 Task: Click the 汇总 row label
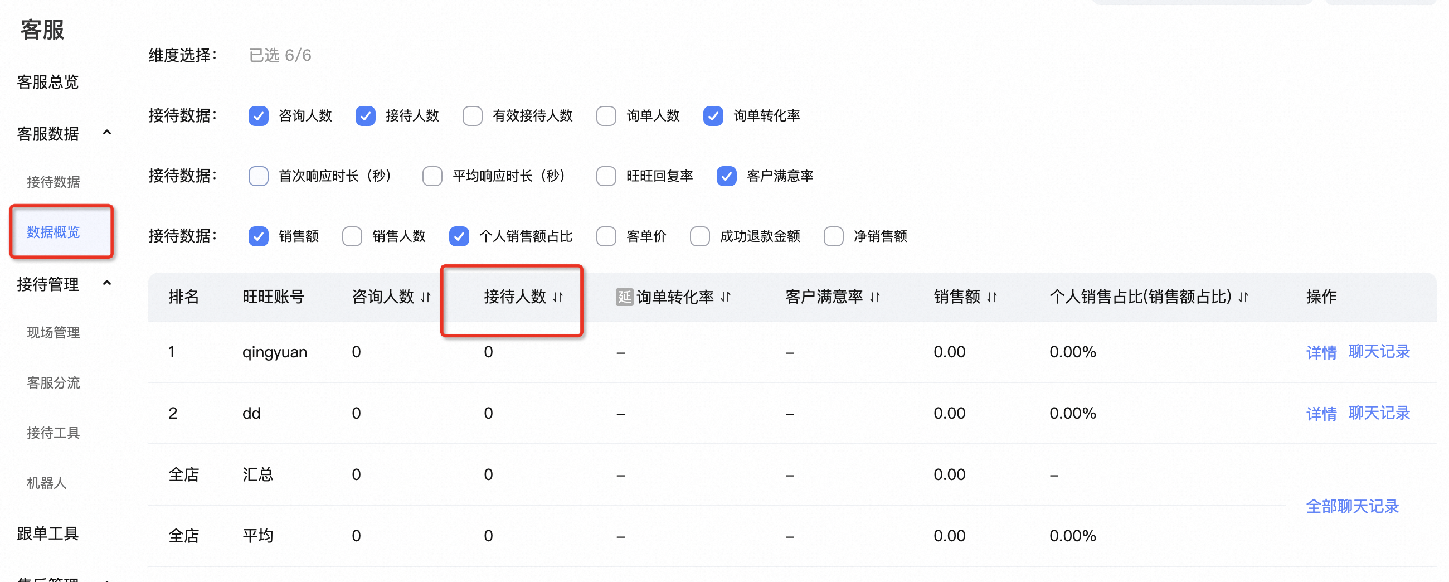(257, 474)
